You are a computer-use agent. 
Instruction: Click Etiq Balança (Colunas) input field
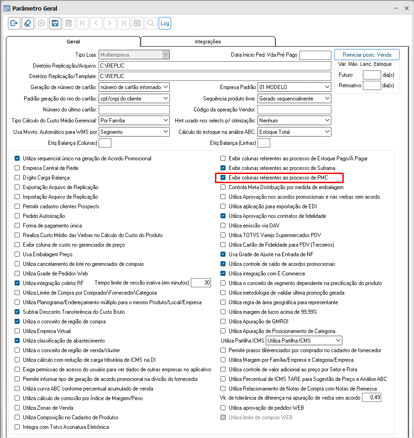105,143
